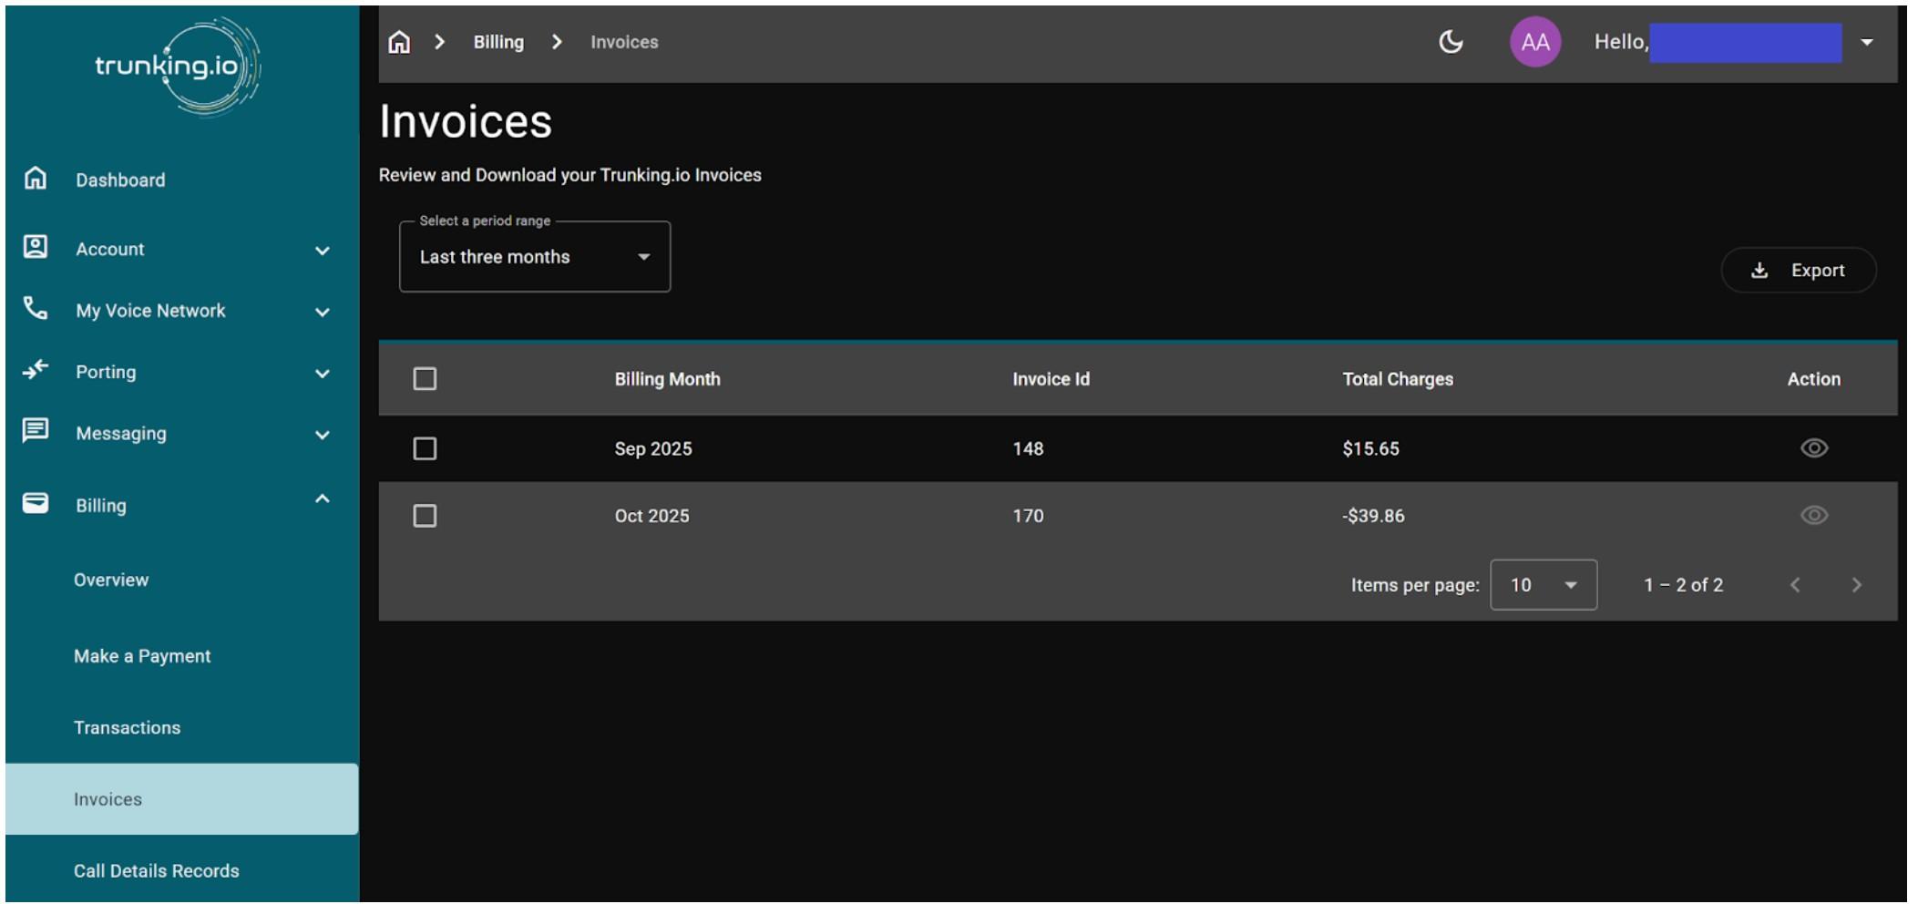Select the Oct 2025 invoice checkbox
The image size is (1918, 904).
(425, 516)
